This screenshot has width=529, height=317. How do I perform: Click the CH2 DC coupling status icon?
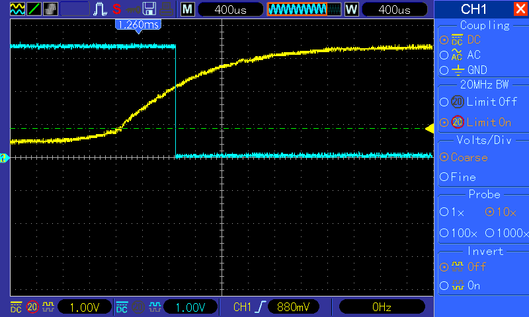pos(122,307)
